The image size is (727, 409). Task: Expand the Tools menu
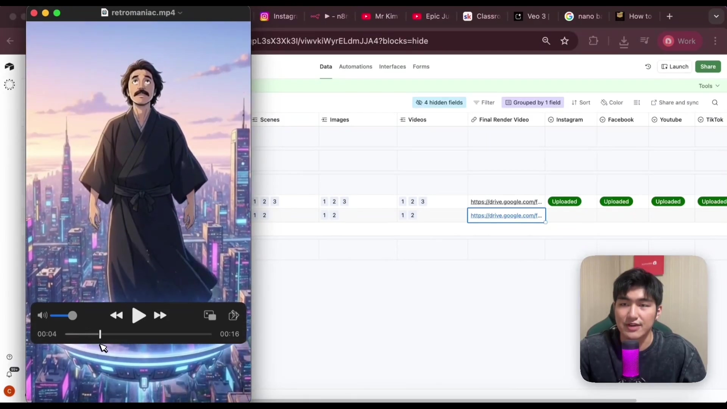[709, 86]
